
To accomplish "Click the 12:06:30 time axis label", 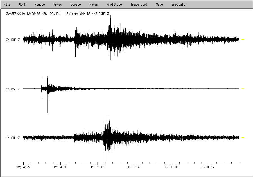I will pos(209,167).
